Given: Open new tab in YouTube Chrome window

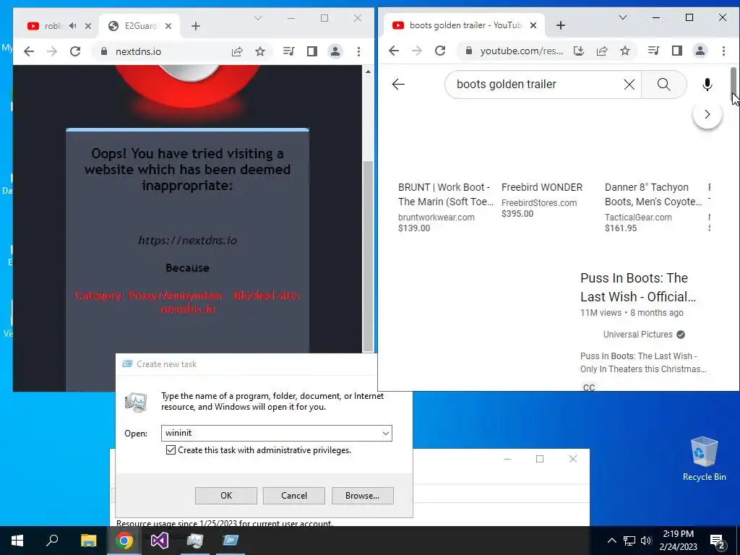Looking at the screenshot, I should click(x=561, y=25).
